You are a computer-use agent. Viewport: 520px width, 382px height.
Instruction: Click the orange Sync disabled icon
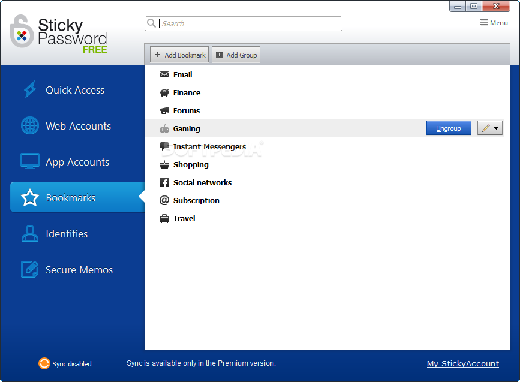point(44,363)
